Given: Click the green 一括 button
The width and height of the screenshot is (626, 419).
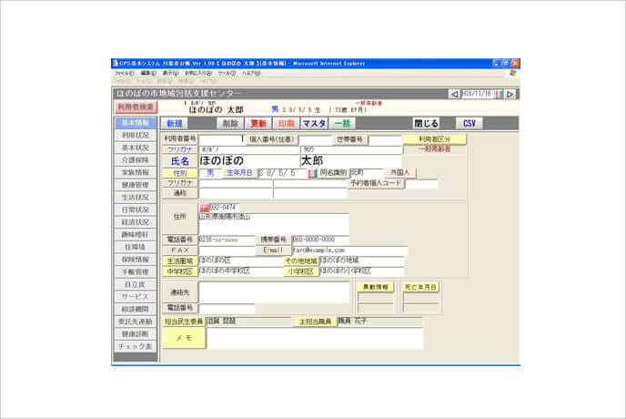Looking at the screenshot, I should [342, 124].
